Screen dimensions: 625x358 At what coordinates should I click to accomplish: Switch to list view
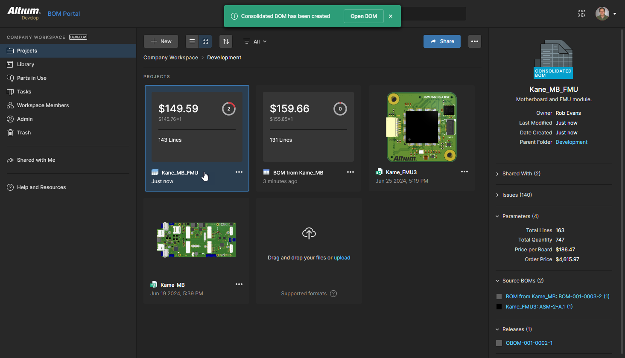click(192, 41)
